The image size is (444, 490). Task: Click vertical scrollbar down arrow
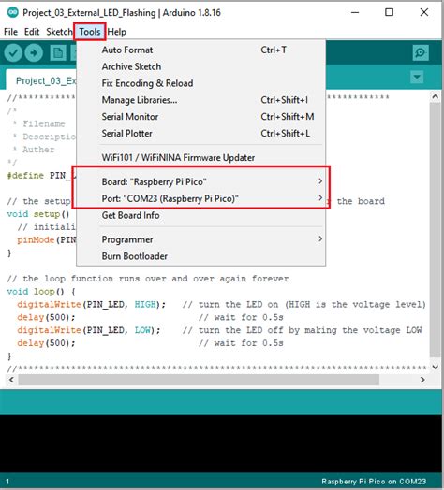pos(435,367)
